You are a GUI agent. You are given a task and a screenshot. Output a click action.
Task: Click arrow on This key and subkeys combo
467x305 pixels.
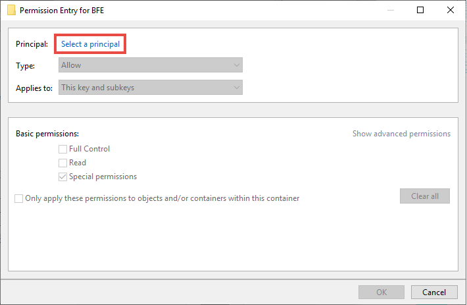(237, 88)
